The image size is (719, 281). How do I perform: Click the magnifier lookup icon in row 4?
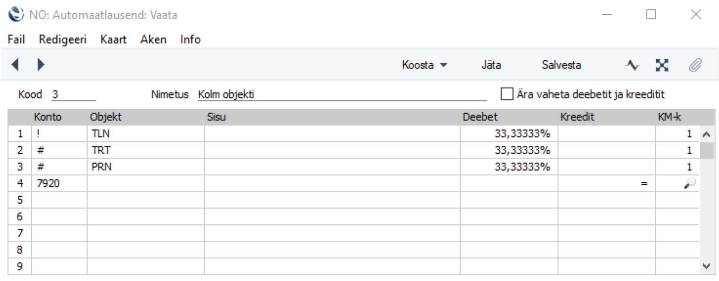pyautogui.click(x=689, y=183)
